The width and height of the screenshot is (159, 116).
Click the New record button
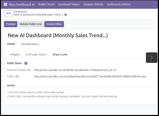9,13
